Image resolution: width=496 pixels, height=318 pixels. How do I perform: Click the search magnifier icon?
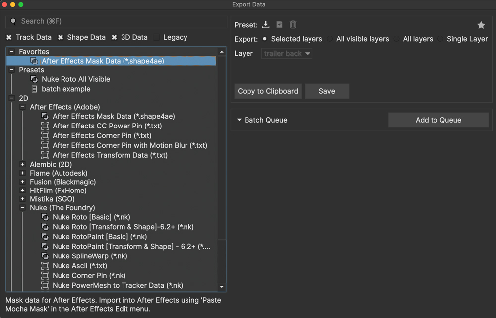click(13, 21)
